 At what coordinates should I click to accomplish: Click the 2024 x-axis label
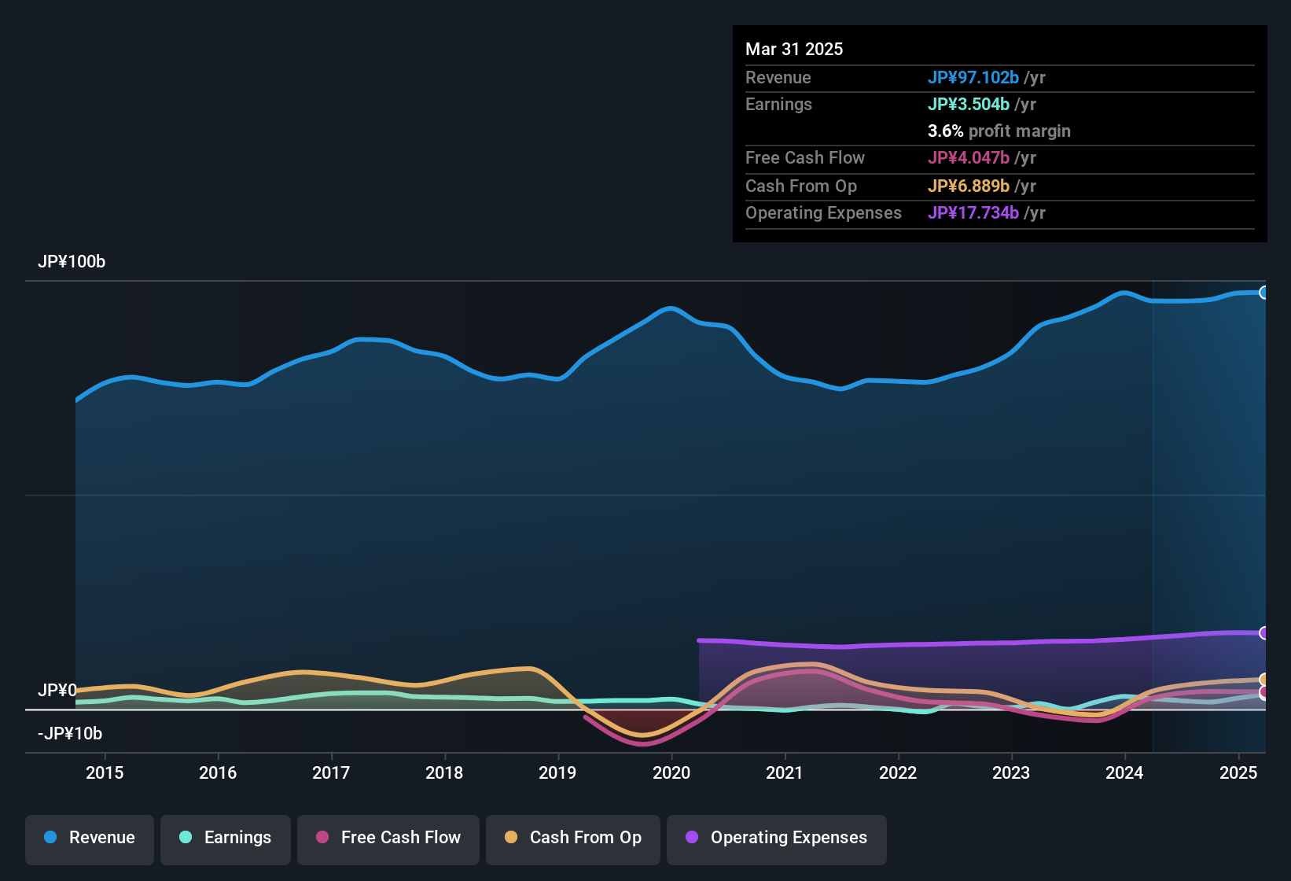(x=1124, y=772)
